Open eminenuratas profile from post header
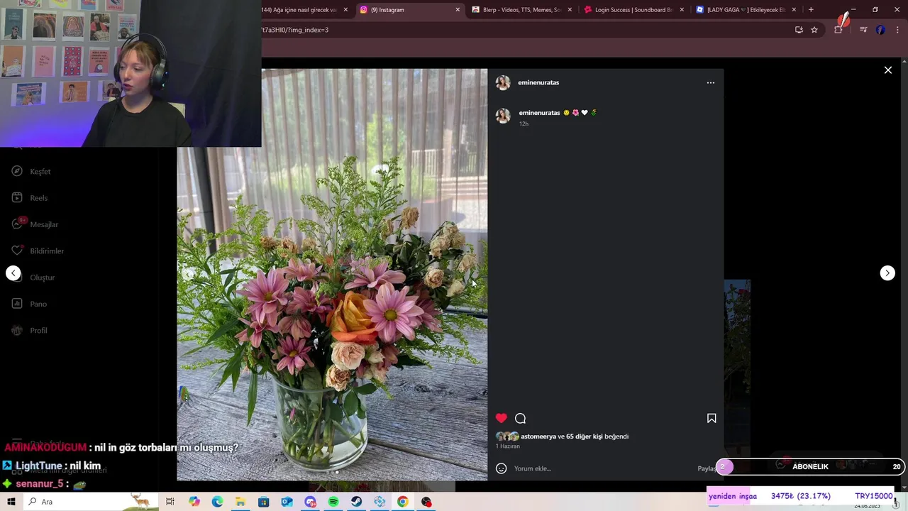908x511 pixels. (x=538, y=82)
